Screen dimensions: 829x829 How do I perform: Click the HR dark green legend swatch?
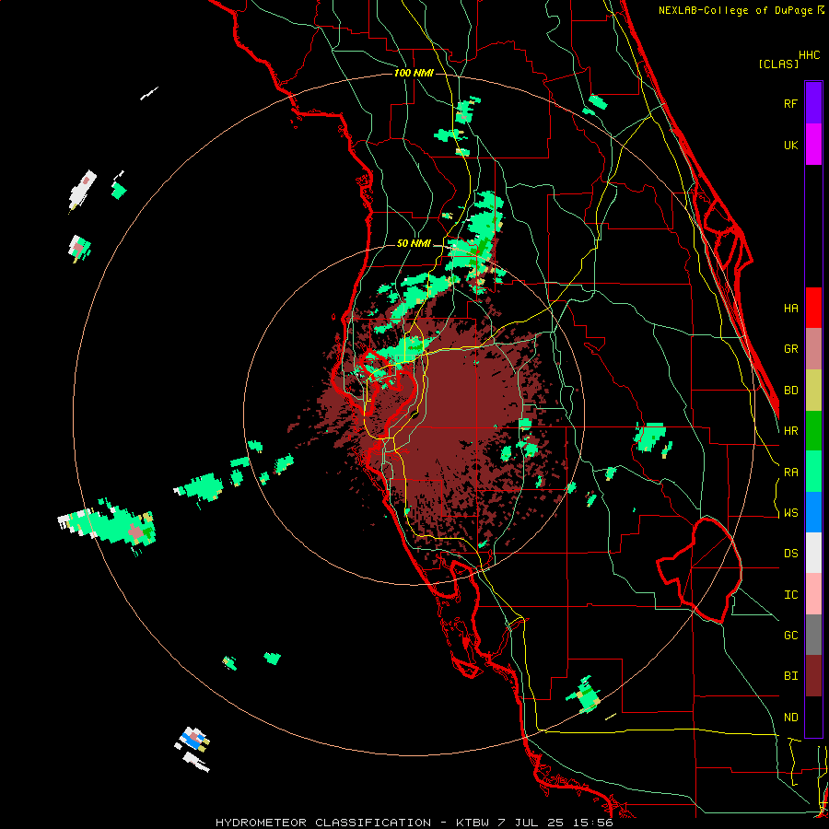click(813, 431)
